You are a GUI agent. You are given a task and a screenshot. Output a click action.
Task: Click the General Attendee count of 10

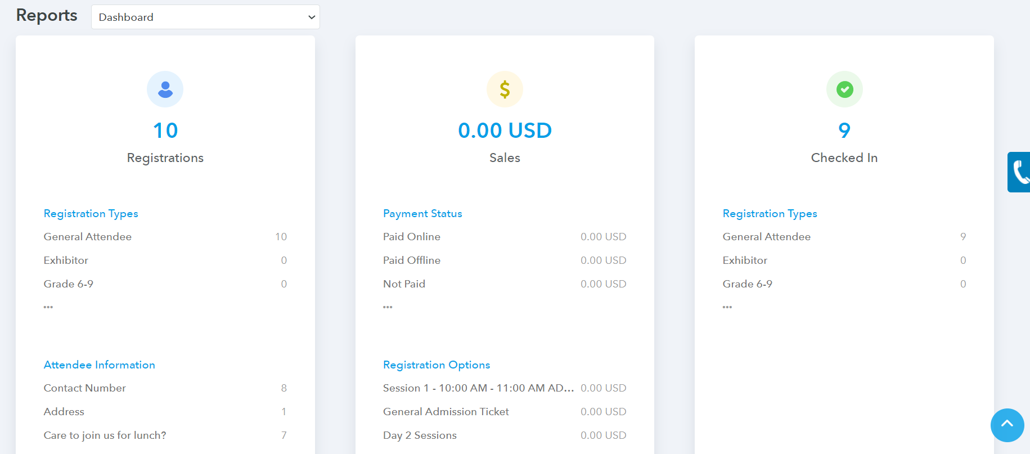tap(281, 237)
